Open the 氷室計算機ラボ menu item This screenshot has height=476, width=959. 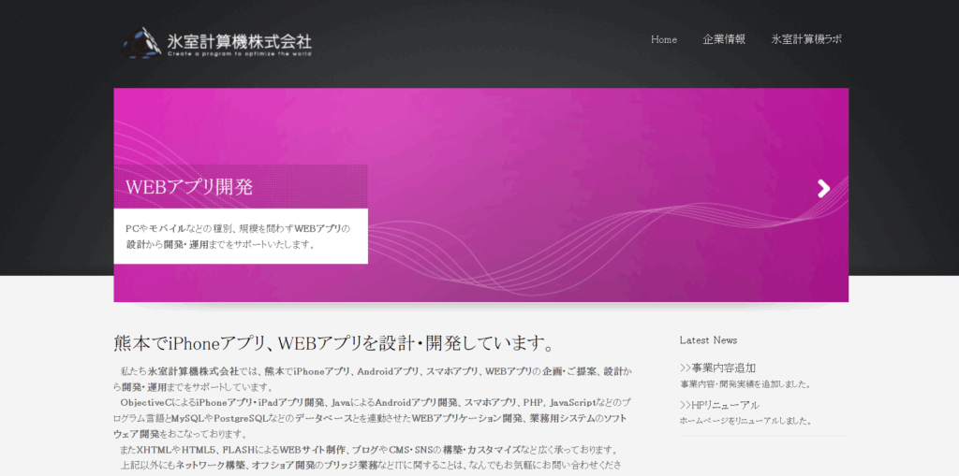click(x=806, y=39)
